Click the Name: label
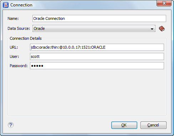The height and width of the screenshot is (136, 174). coord(13,18)
